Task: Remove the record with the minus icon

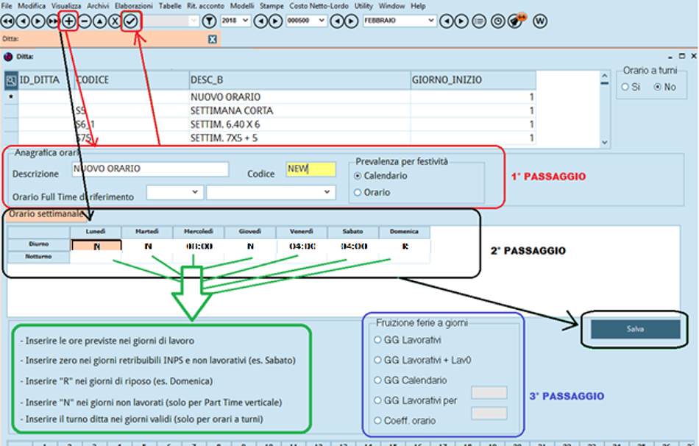Action: [x=85, y=21]
